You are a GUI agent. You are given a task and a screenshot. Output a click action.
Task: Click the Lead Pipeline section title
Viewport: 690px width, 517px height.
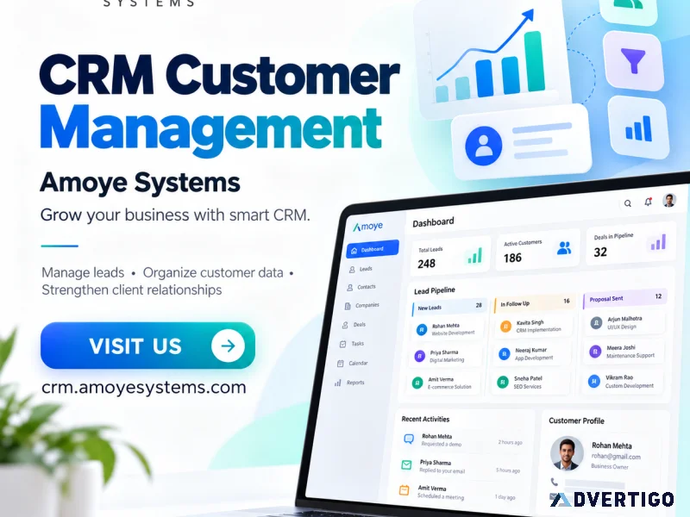(x=435, y=290)
